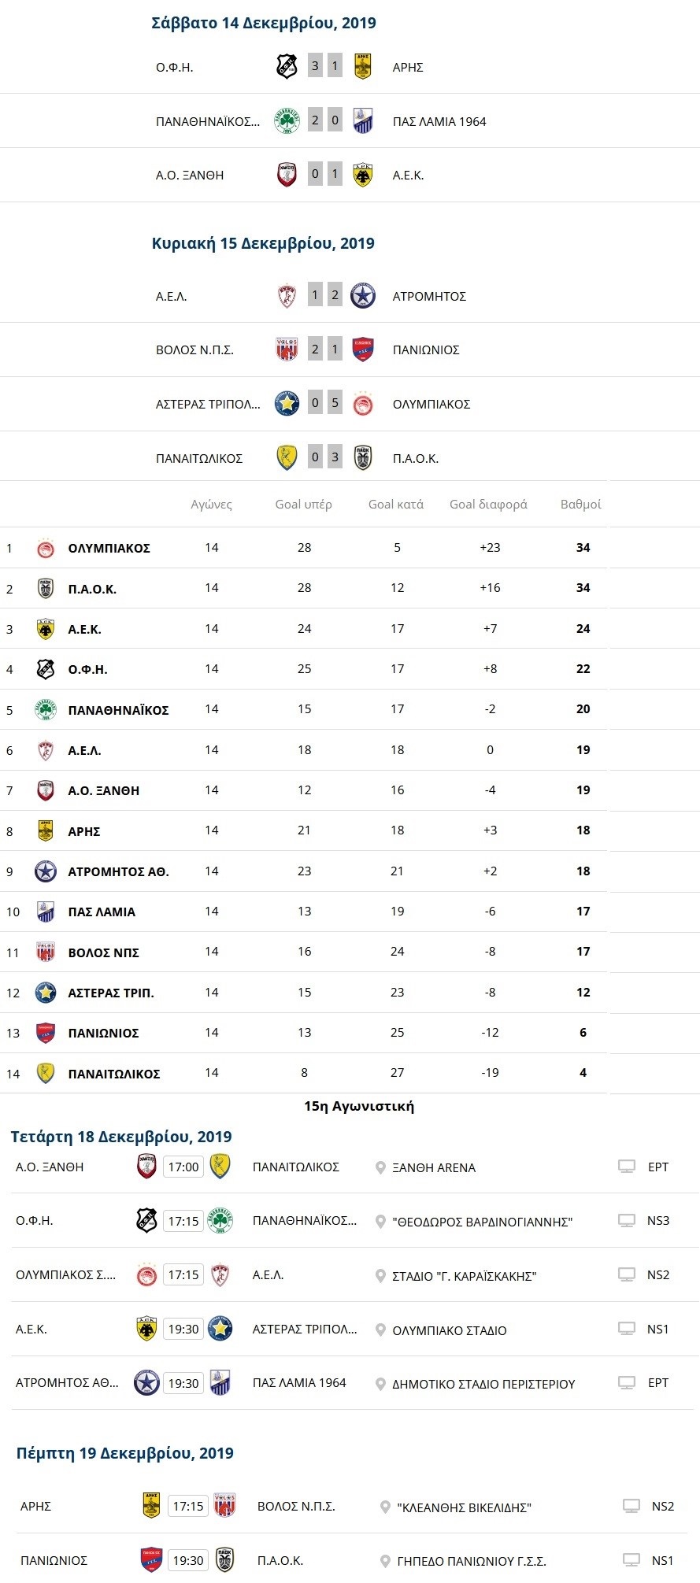Open ΠΑΣ ΛΑΜΙΑ 1964 from Saturday's results
Image resolution: width=700 pixels, height=1583 pixels.
[x=439, y=121]
